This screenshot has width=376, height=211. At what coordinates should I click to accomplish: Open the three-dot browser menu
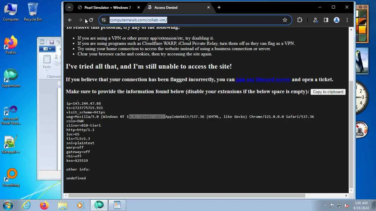(x=347, y=20)
